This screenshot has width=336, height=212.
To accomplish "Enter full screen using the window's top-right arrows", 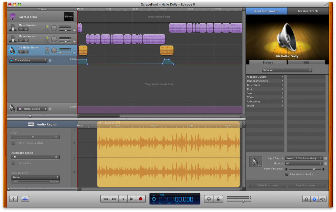I will pyautogui.click(x=326, y=4).
